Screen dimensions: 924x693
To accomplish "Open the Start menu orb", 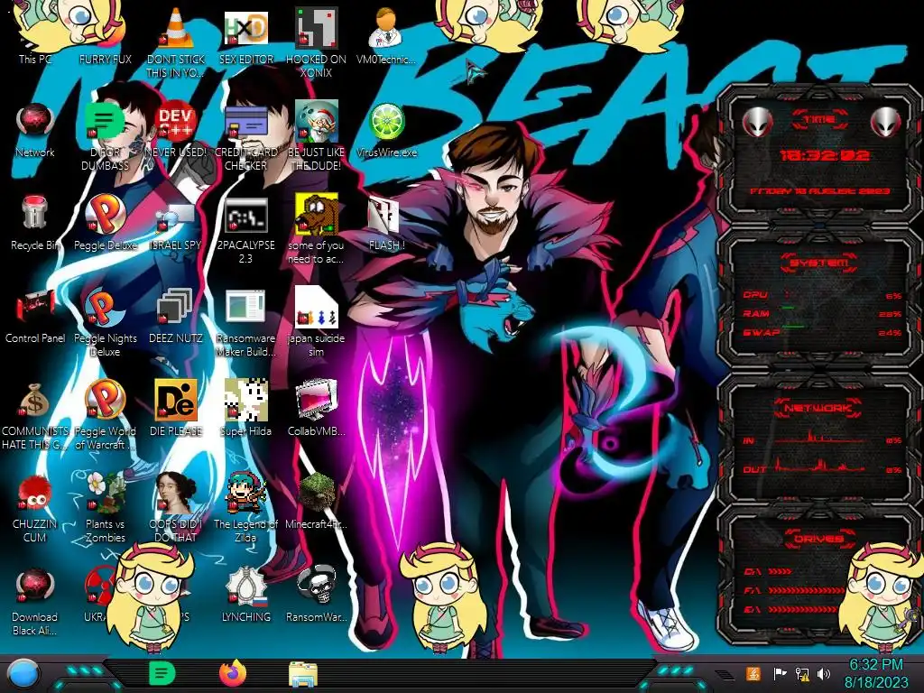I will coord(23,674).
